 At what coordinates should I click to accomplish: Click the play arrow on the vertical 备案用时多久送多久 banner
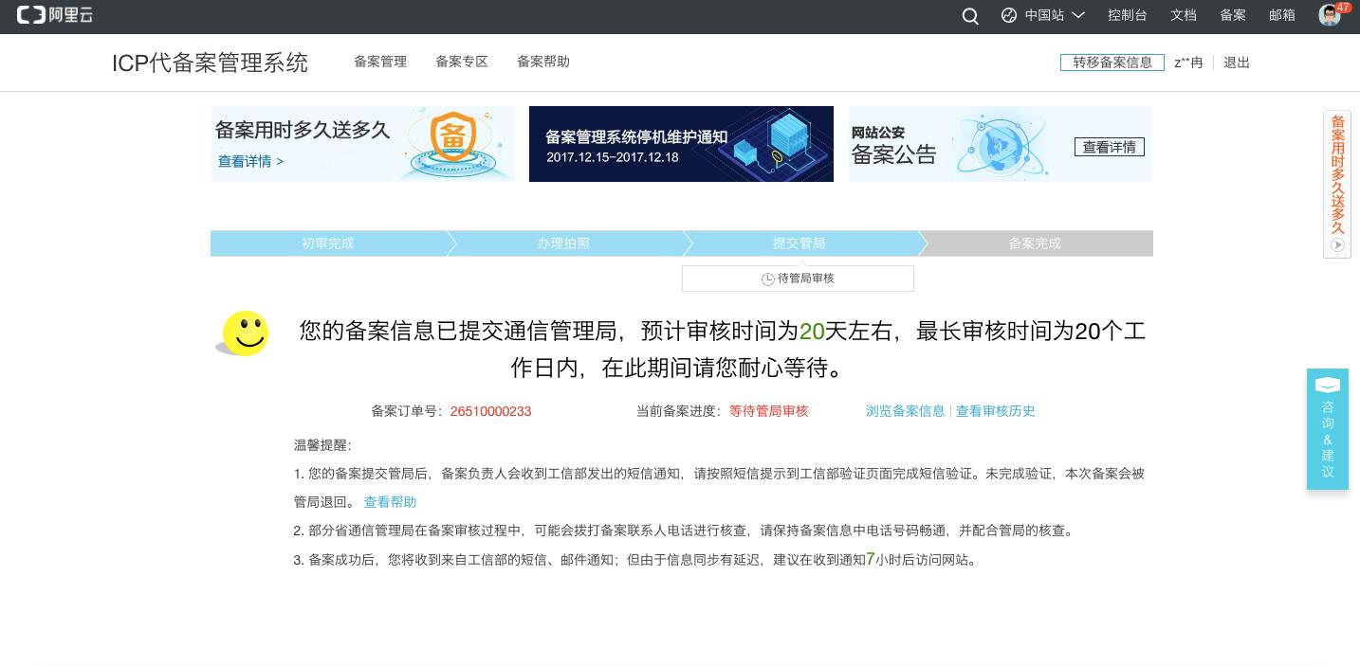point(1337,245)
